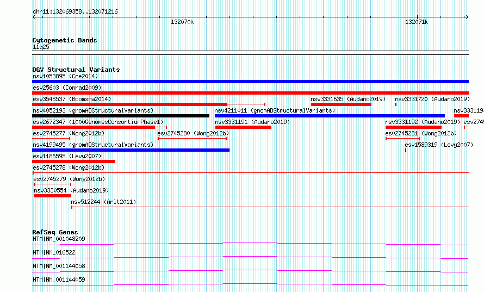Click the nsv1053895 (Coe2014) blue bar

pos(250,82)
